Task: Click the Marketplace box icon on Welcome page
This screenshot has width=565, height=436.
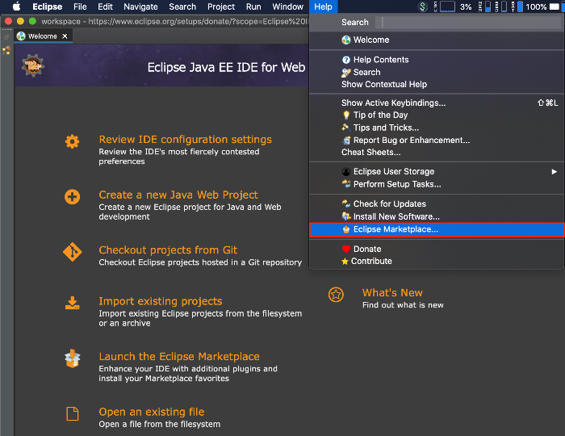Action: [72, 358]
